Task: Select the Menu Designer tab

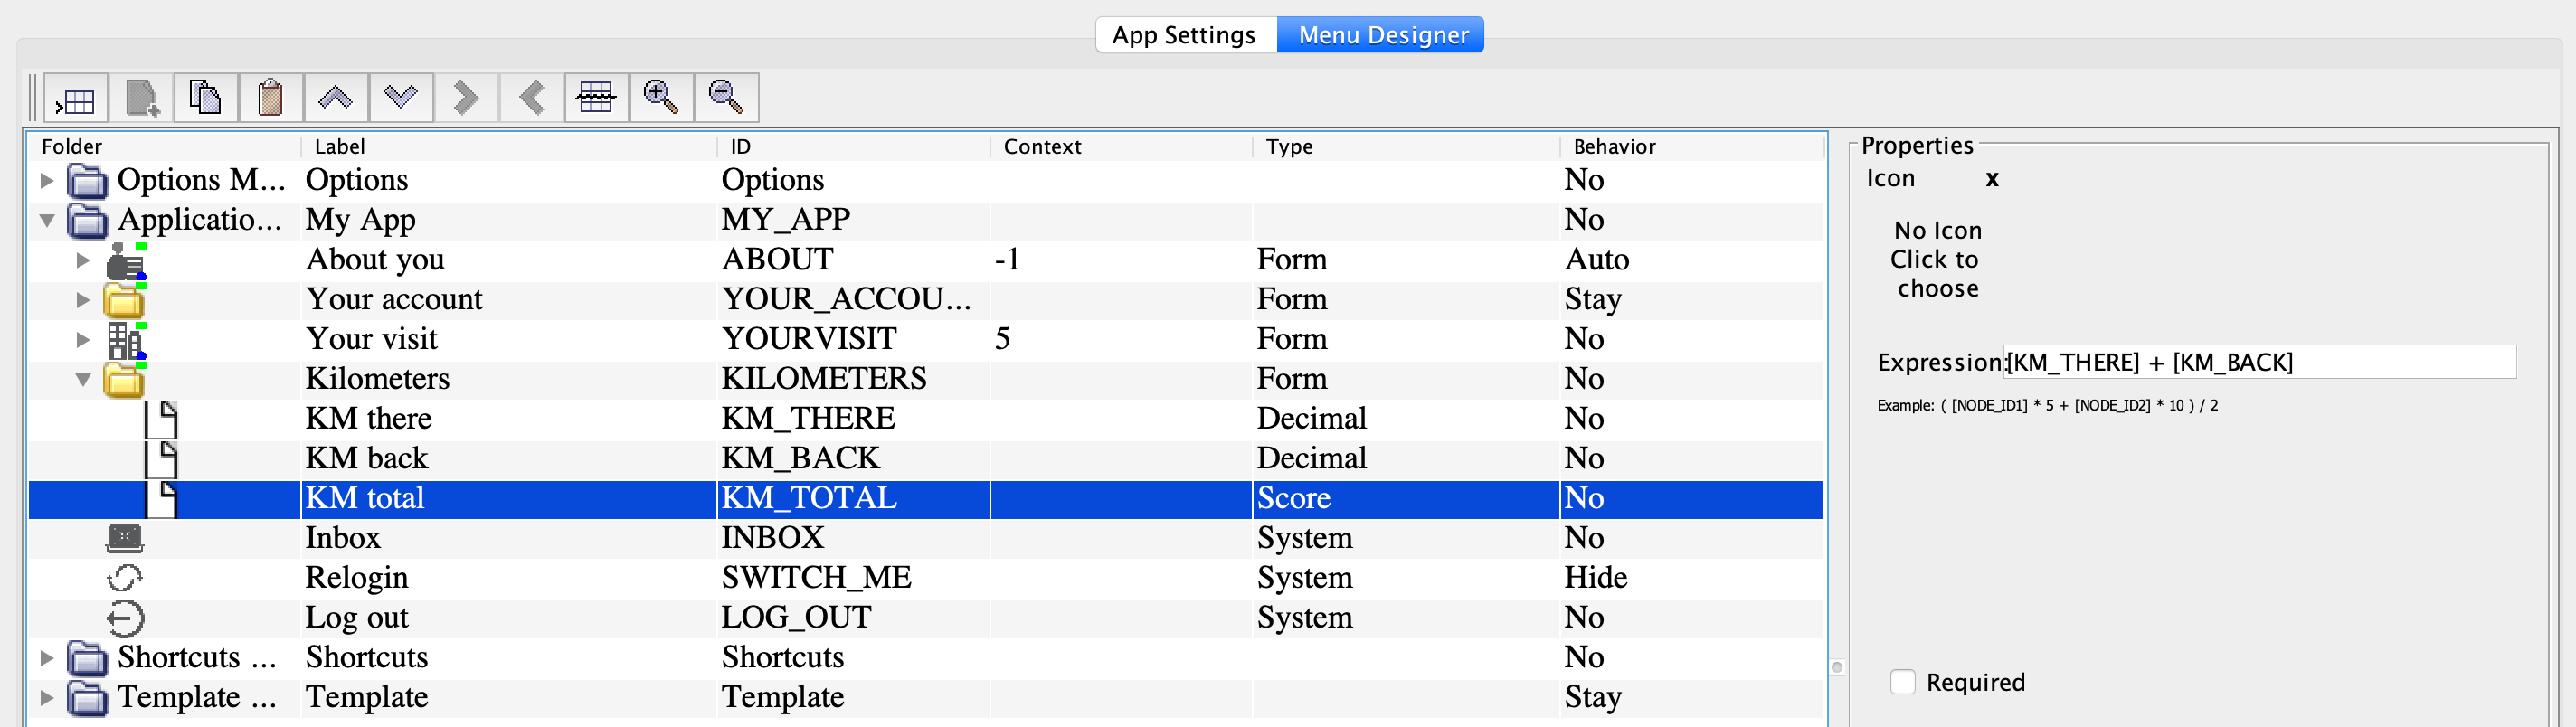Action: (x=1382, y=35)
